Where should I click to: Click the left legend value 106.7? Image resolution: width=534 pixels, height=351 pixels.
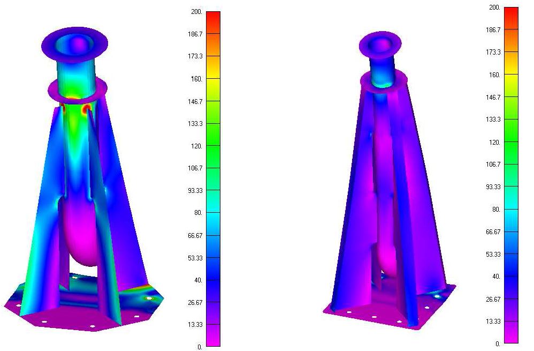point(195,168)
